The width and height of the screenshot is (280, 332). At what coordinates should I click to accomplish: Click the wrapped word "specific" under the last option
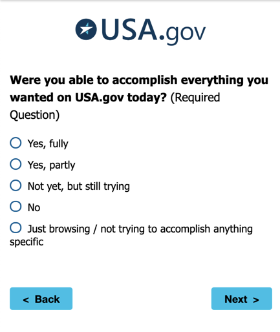click(27, 242)
